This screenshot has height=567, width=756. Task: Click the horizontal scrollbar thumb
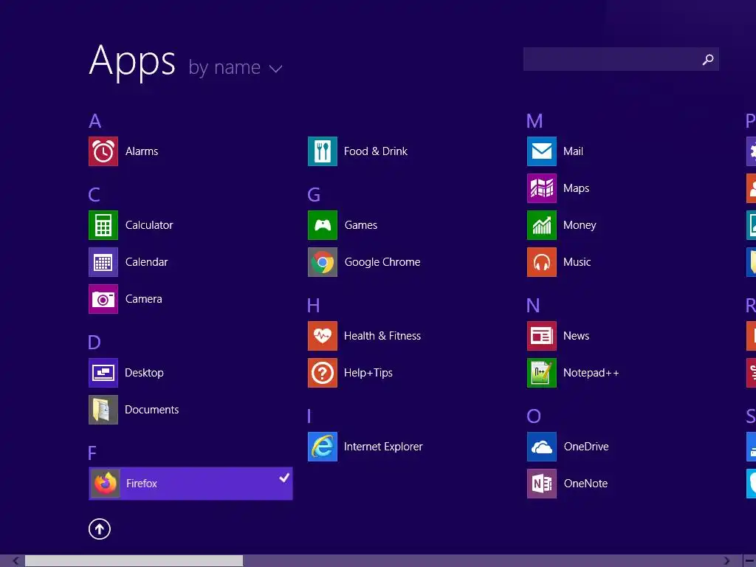coord(134,561)
